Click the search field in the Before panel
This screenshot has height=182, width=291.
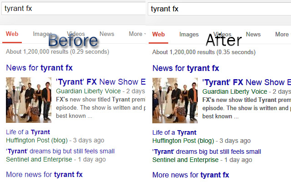click(x=73, y=8)
